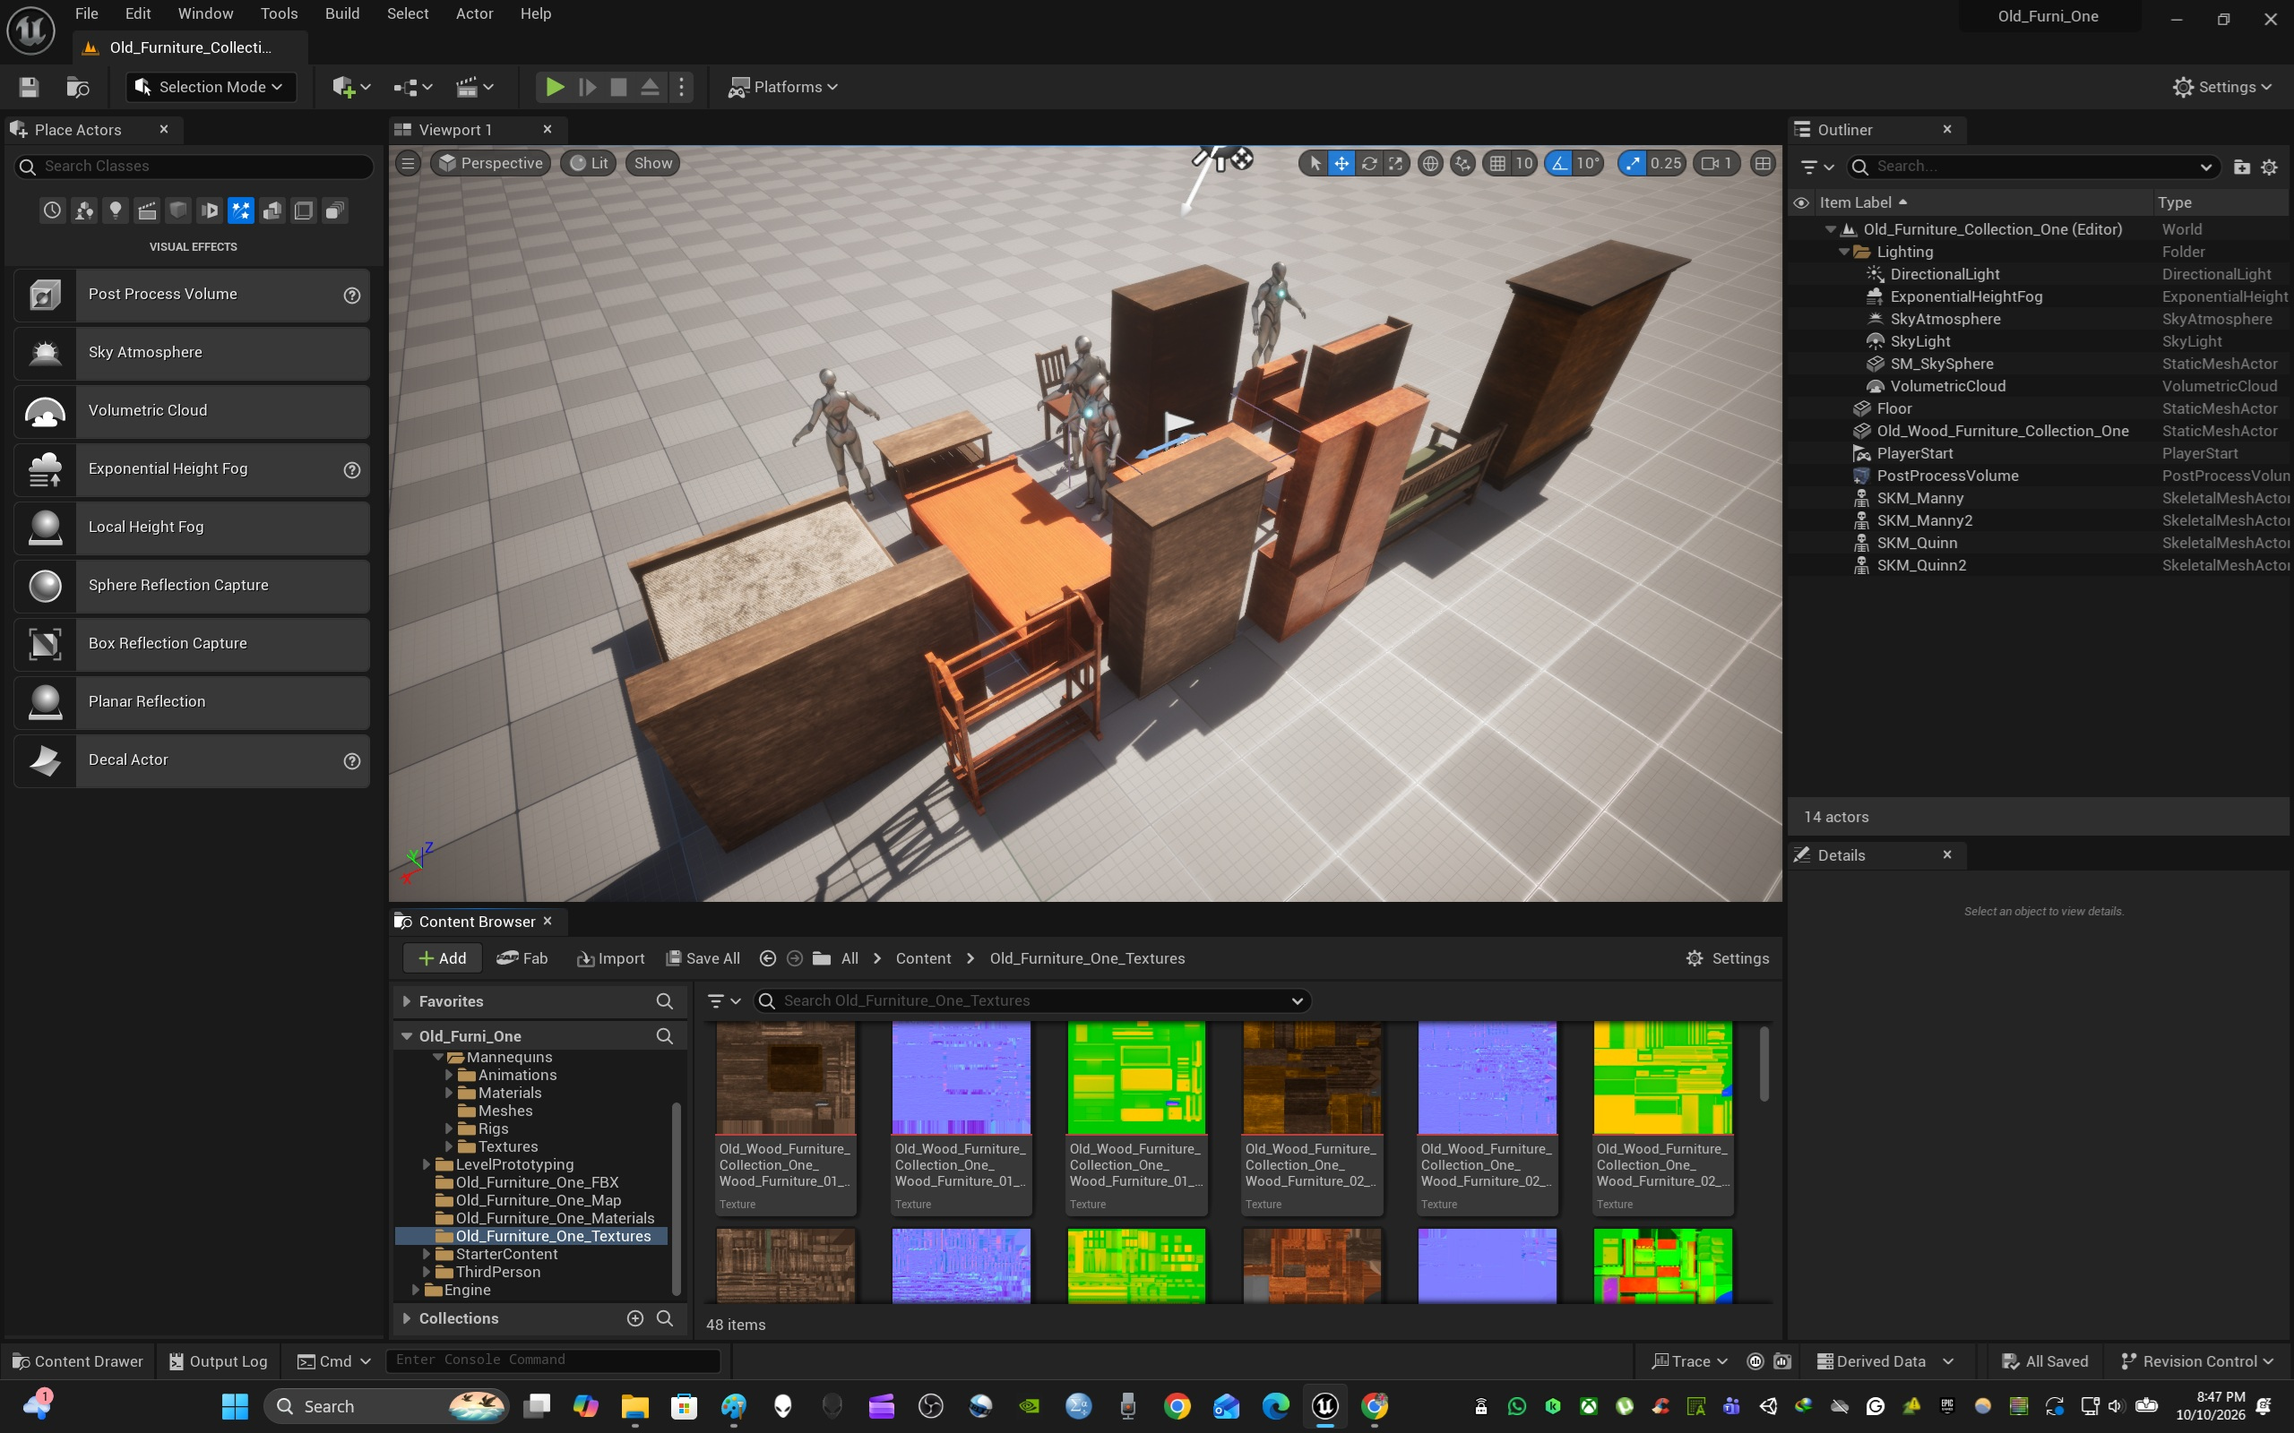Toggle the Outliner visibility eye column header

(1801, 202)
